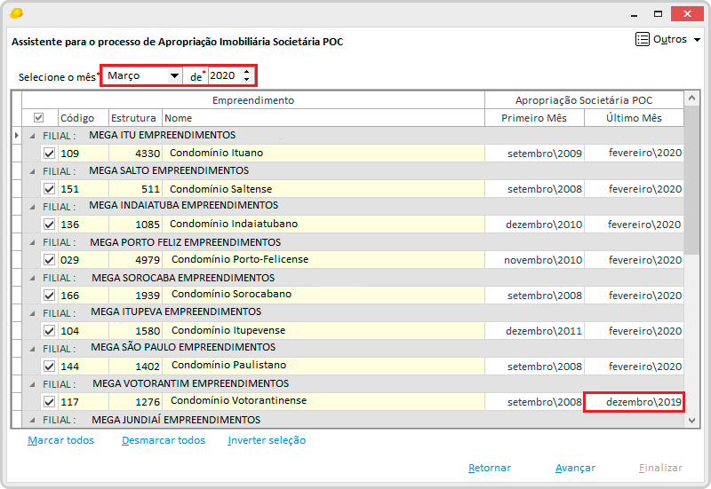Click the Código column header

84,118
